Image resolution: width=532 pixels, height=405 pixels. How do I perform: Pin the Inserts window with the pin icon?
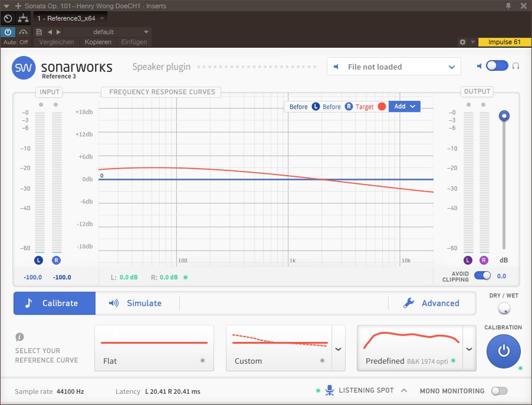[508, 6]
